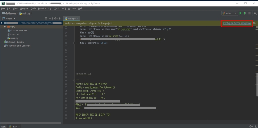
Task: Expand the venv folder
Action: pos(5,27)
